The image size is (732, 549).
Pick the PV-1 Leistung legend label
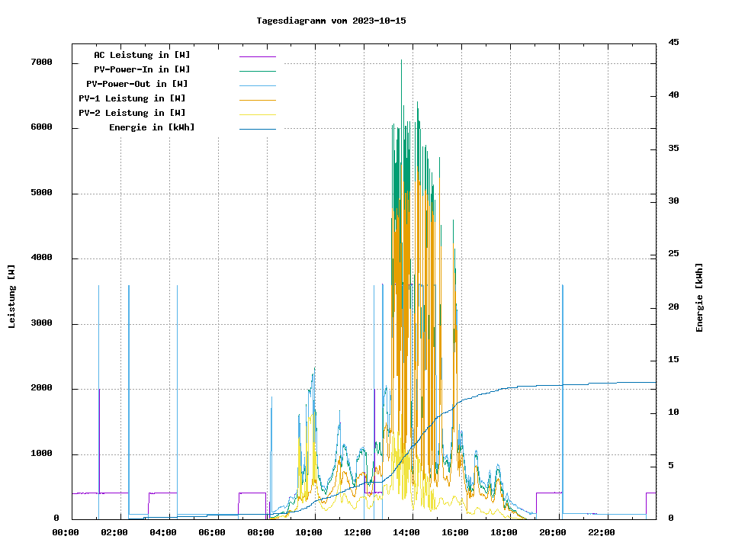tap(132, 98)
